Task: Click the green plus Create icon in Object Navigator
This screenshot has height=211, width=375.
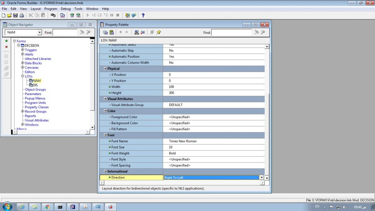Action: (x=6, y=41)
